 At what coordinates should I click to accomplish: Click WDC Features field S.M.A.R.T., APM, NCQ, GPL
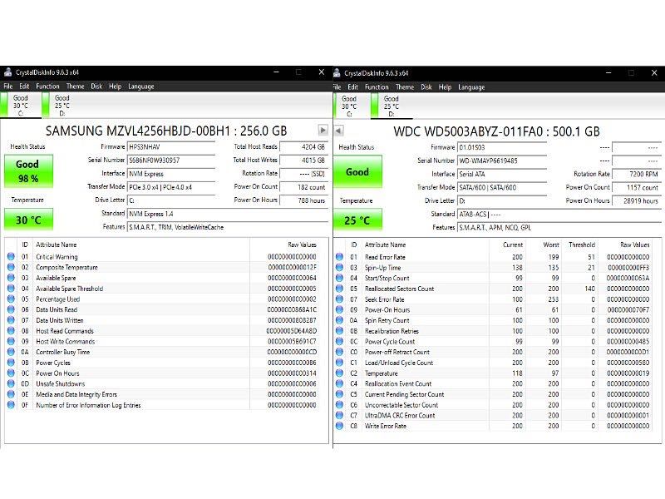point(559,227)
